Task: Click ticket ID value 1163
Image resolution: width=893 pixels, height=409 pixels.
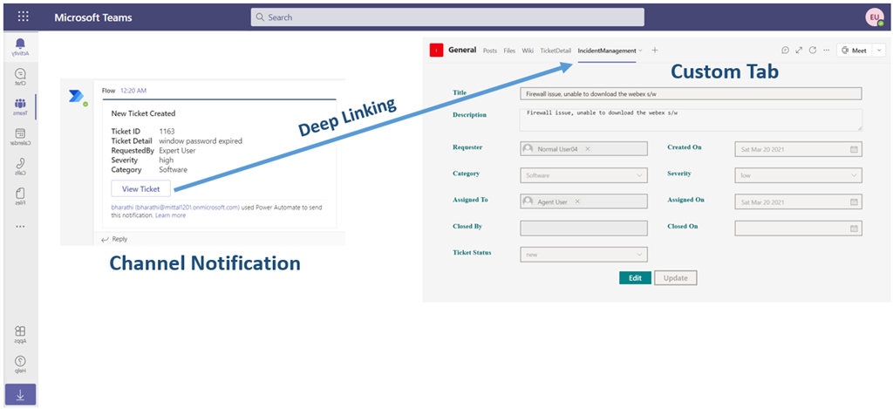Action: (x=167, y=131)
